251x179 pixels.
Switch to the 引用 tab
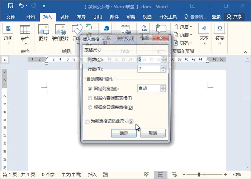pos(98,17)
